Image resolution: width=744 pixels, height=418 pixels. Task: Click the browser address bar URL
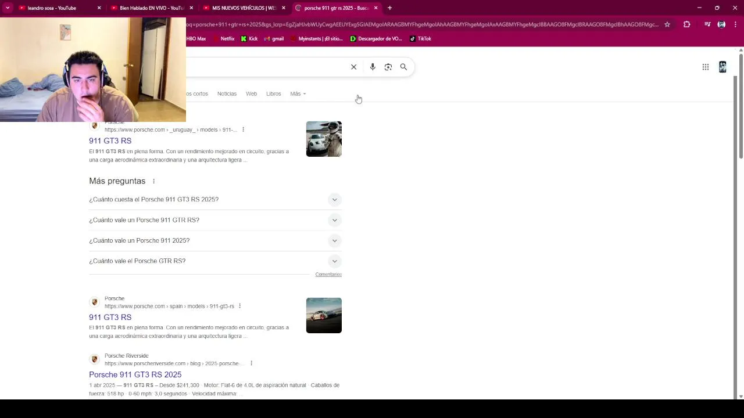point(423,24)
